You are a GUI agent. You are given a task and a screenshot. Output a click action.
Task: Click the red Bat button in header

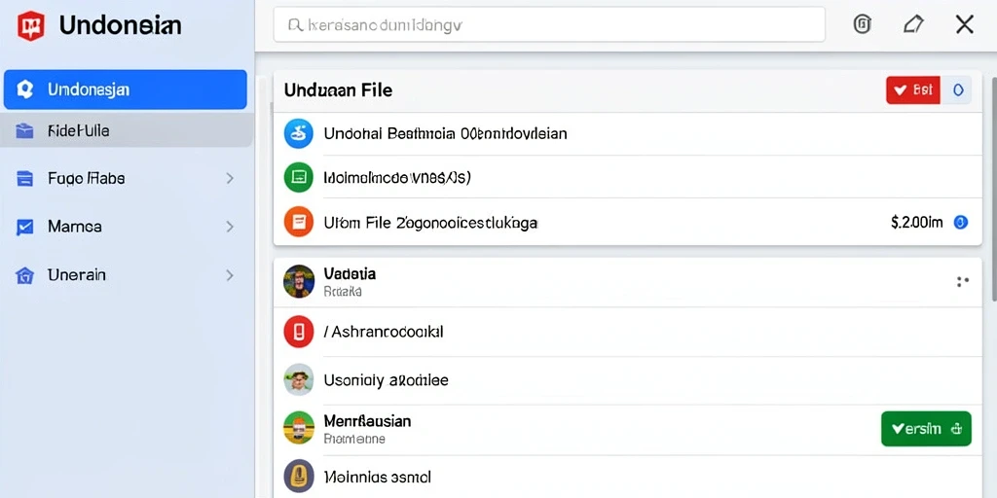point(912,90)
